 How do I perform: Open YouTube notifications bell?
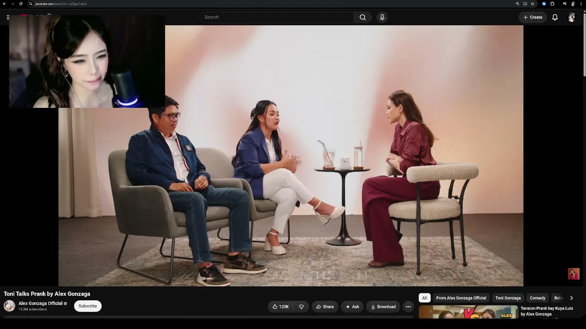click(x=555, y=17)
